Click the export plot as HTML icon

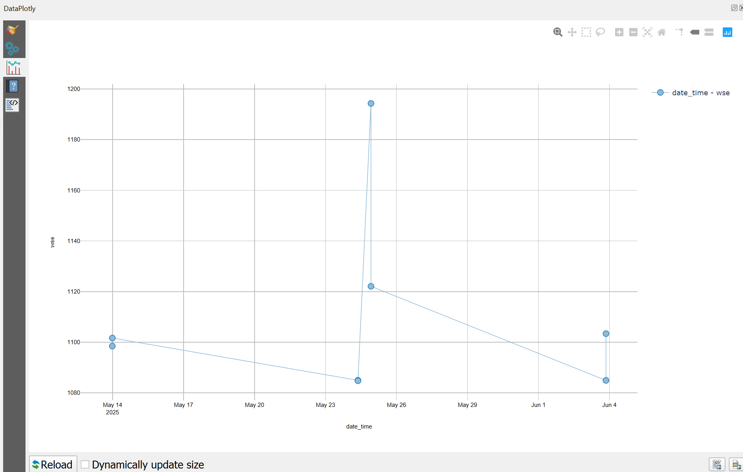(717, 465)
